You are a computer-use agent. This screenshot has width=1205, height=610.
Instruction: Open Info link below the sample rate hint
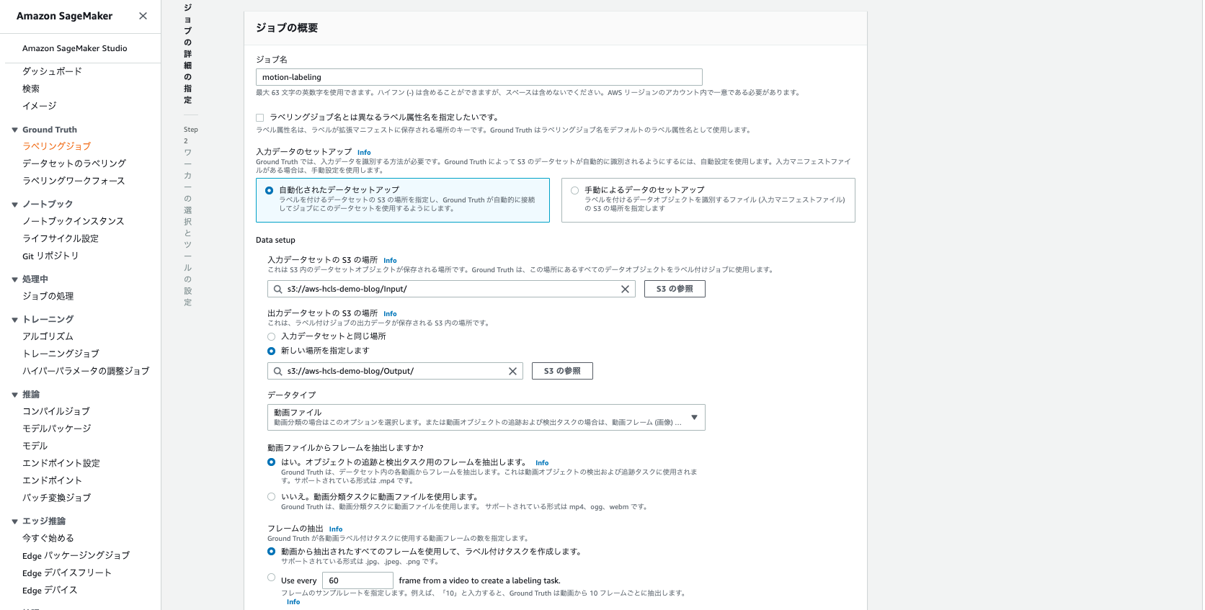click(293, 602)
